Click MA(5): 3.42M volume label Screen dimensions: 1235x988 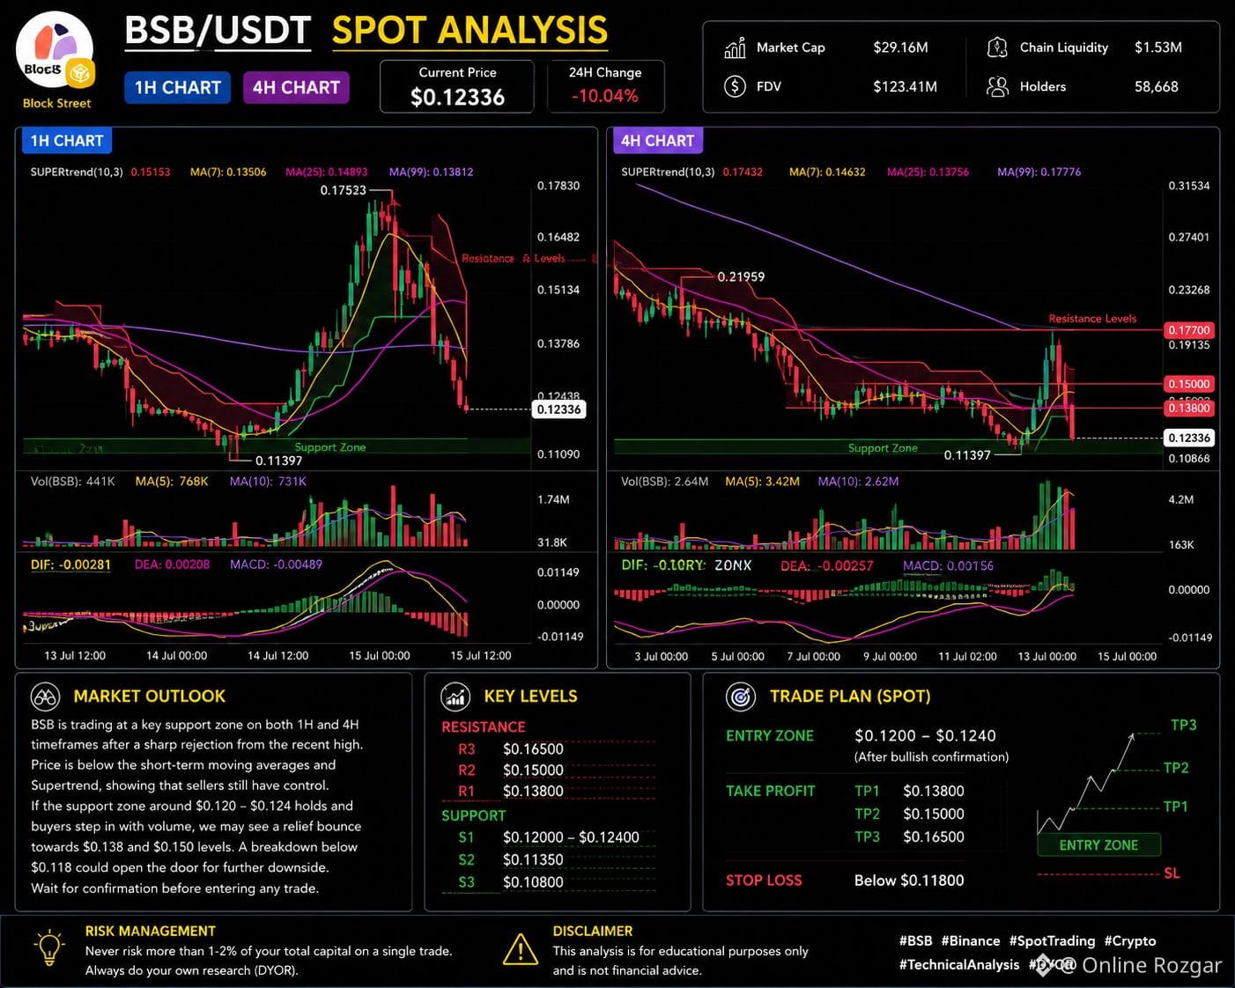(x=762, y=482)
